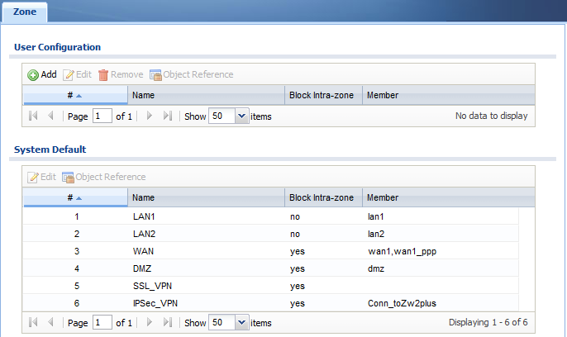This screenshot has height=337, width=567.
Task: Go to next page in System Default
Action: (x=150, y=322)
